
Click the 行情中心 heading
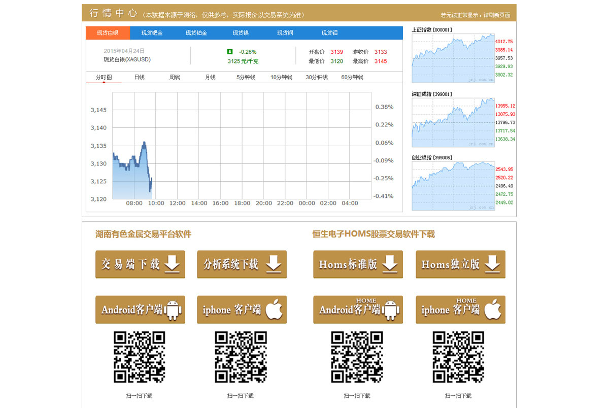(113, 13)
